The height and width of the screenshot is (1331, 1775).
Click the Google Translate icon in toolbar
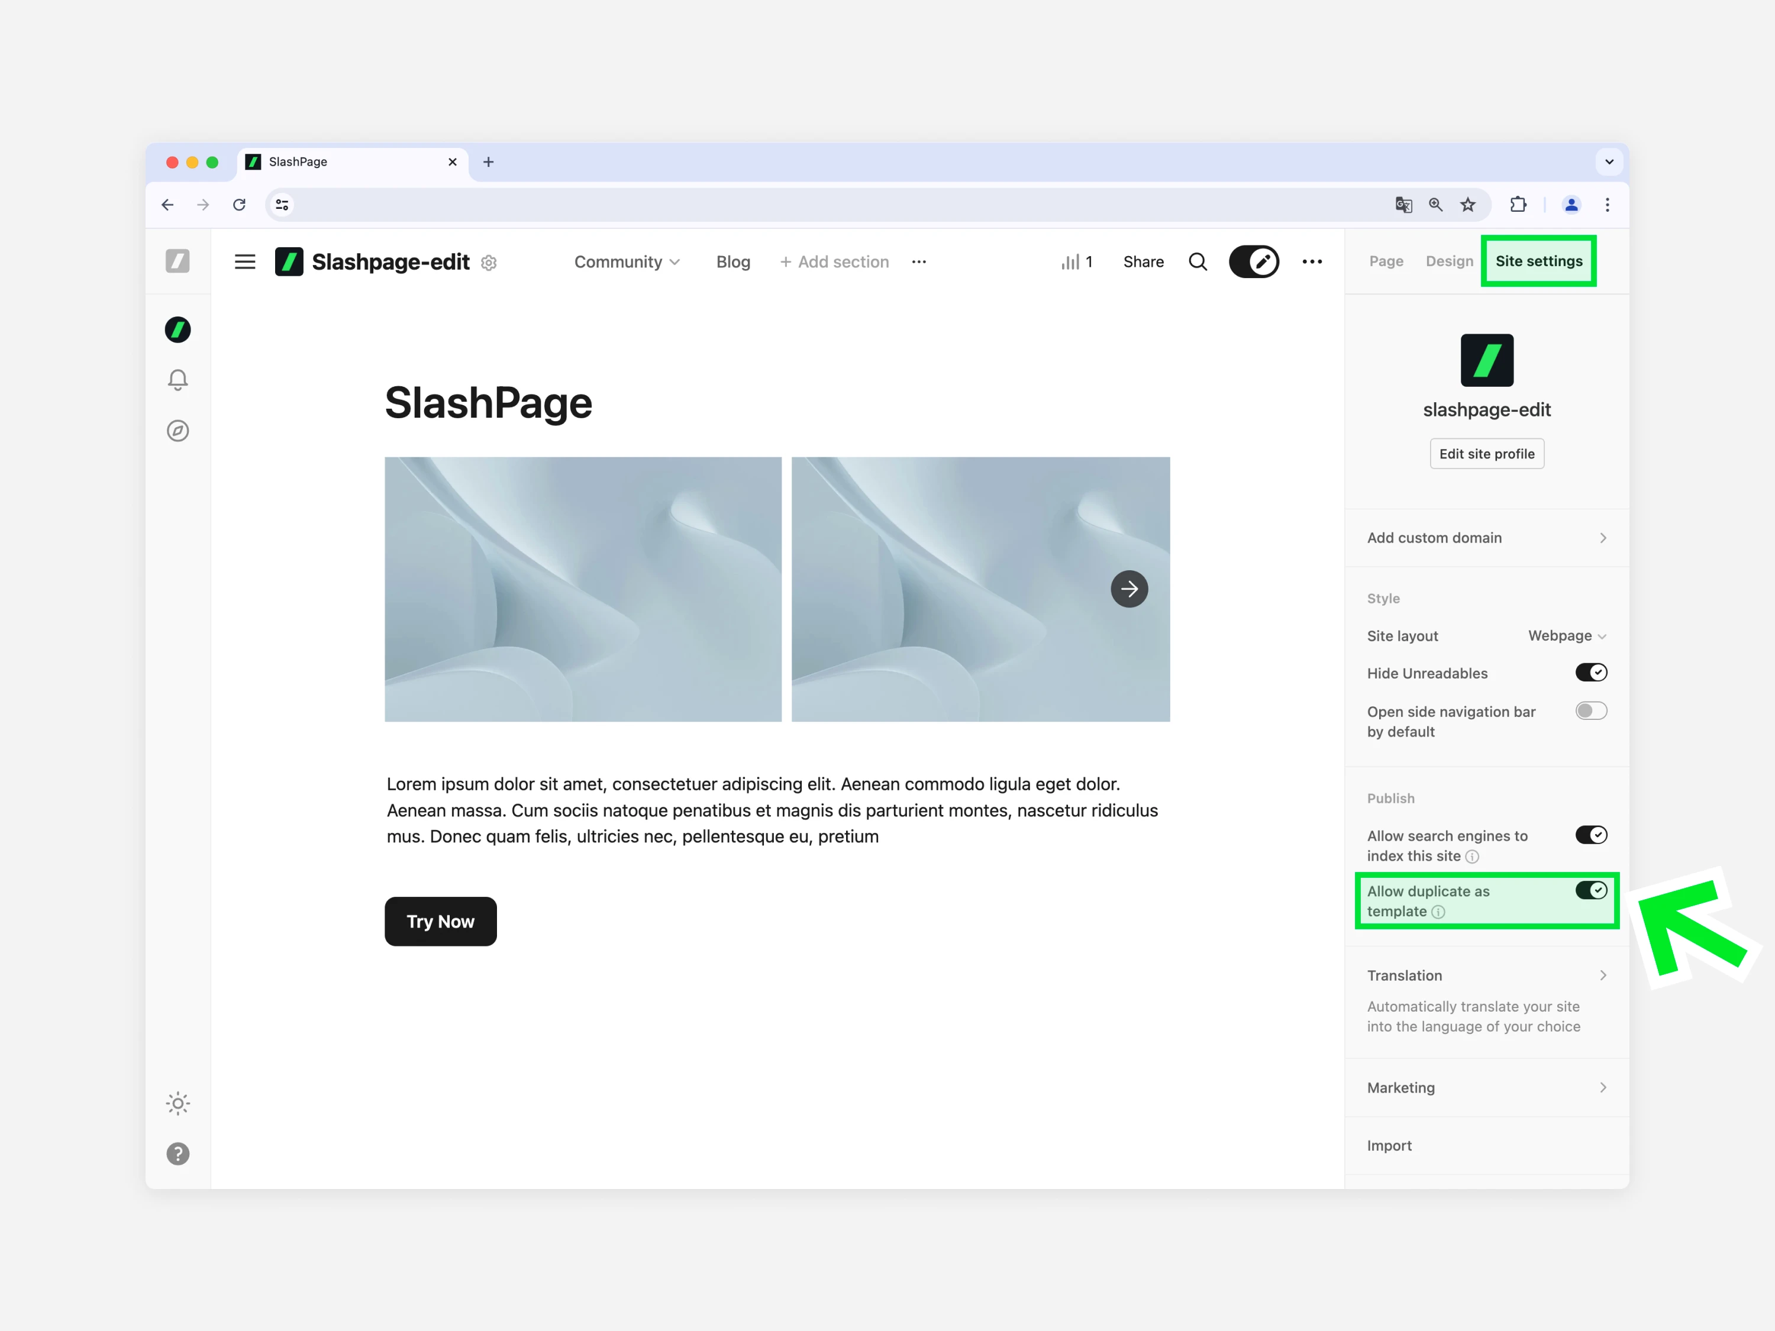coord(1403,205)
